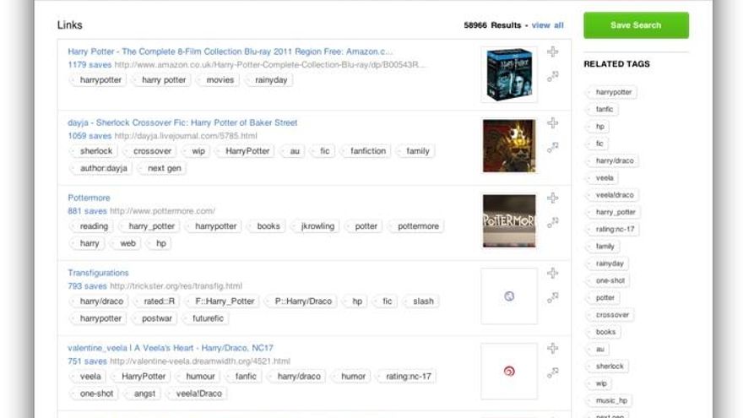Viewport: 743px width, 418px height.
Task: Select the sherlock tag in dayja result
Action: 94,151
